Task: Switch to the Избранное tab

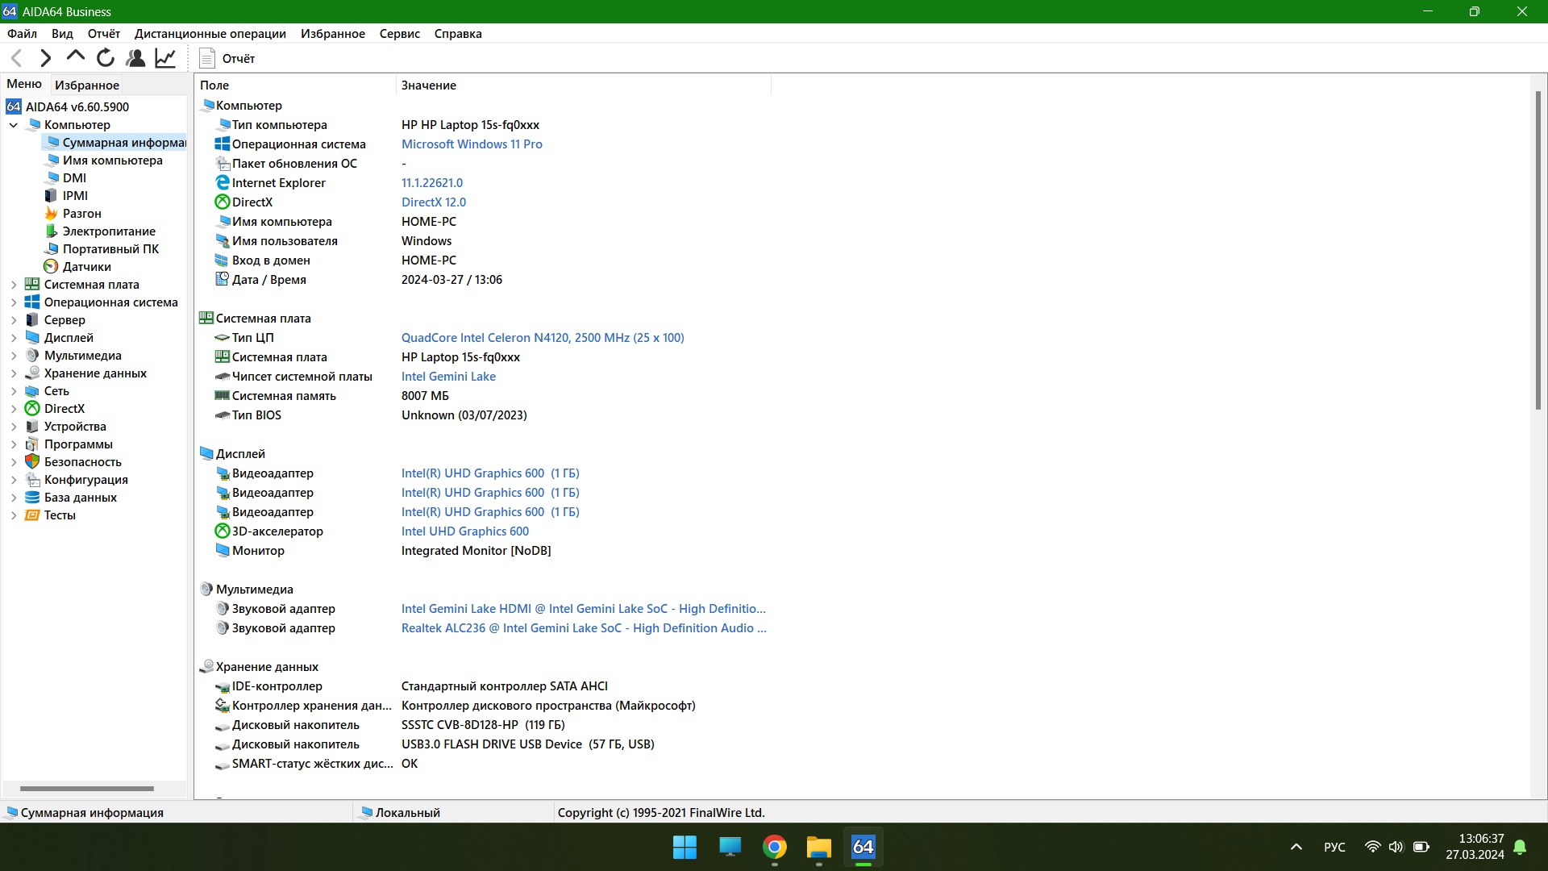Action: 86,85
